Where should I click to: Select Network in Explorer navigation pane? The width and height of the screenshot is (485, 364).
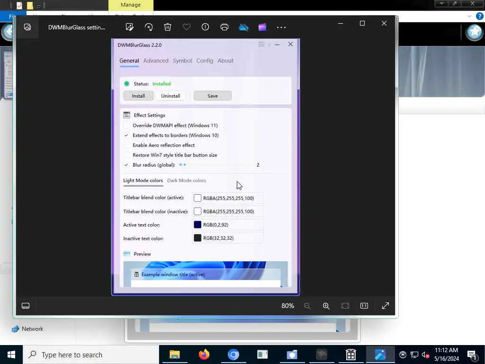(32, 329)
